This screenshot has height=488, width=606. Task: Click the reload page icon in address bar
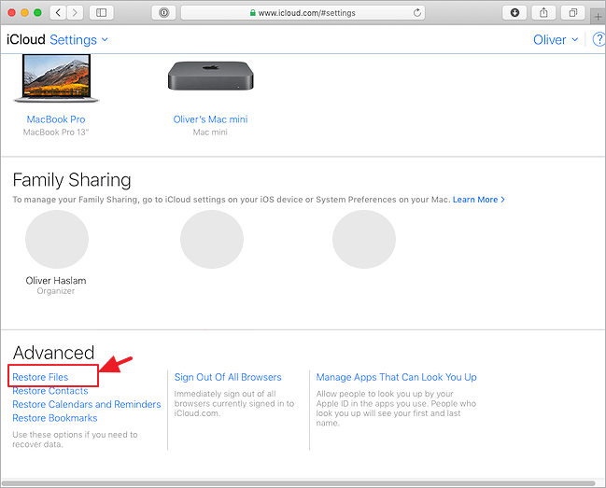(x=417, y=13)
